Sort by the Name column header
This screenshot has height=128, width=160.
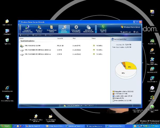22,38
